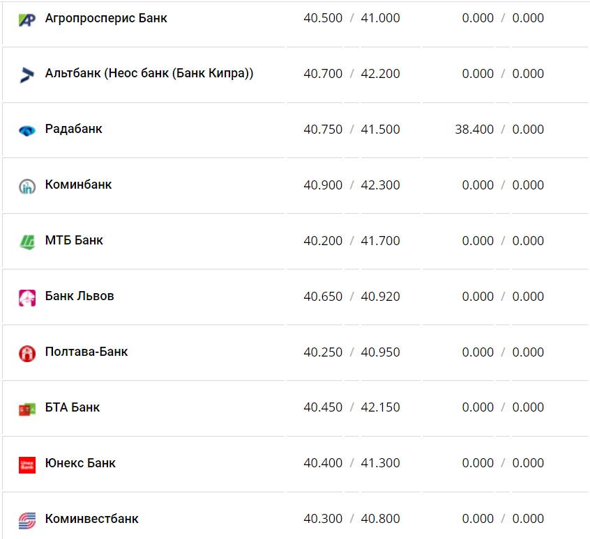This screenshot has width=590, height=539.
Task: Select the МТБ Банк name text
Action: pyautogui.click(x=74, y=240)
